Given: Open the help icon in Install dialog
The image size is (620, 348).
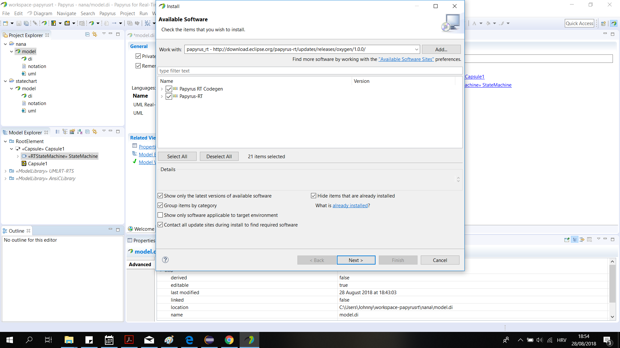Looking at the screenshot, I should coord(165,260).
